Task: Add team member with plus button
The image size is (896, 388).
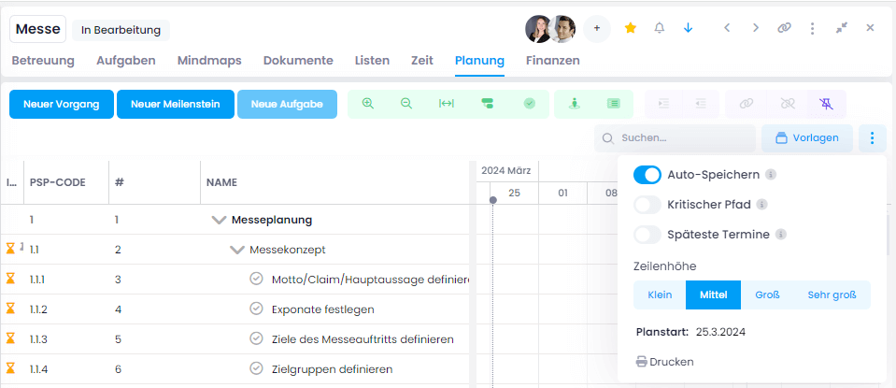Action: point(597,28)
